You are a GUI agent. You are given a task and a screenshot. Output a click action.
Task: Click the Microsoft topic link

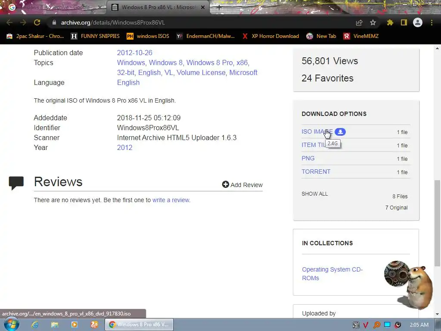[243, 72]
